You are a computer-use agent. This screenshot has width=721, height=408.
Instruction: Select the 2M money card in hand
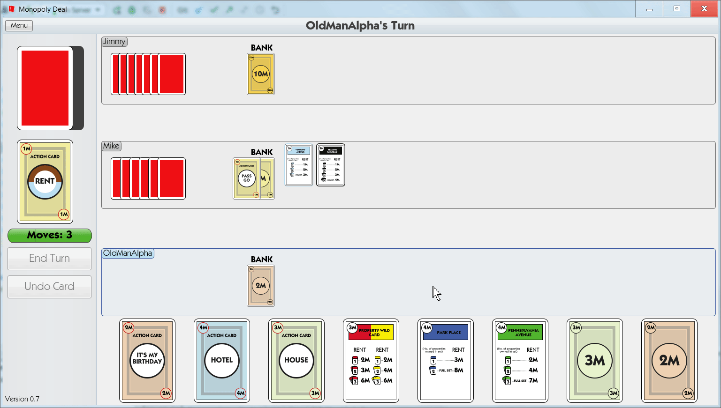669,361
